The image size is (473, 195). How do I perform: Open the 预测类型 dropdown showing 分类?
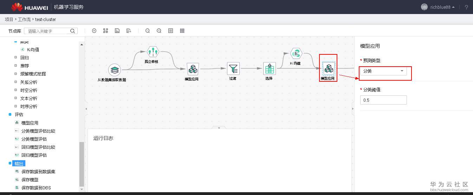[x=383, y=71]
